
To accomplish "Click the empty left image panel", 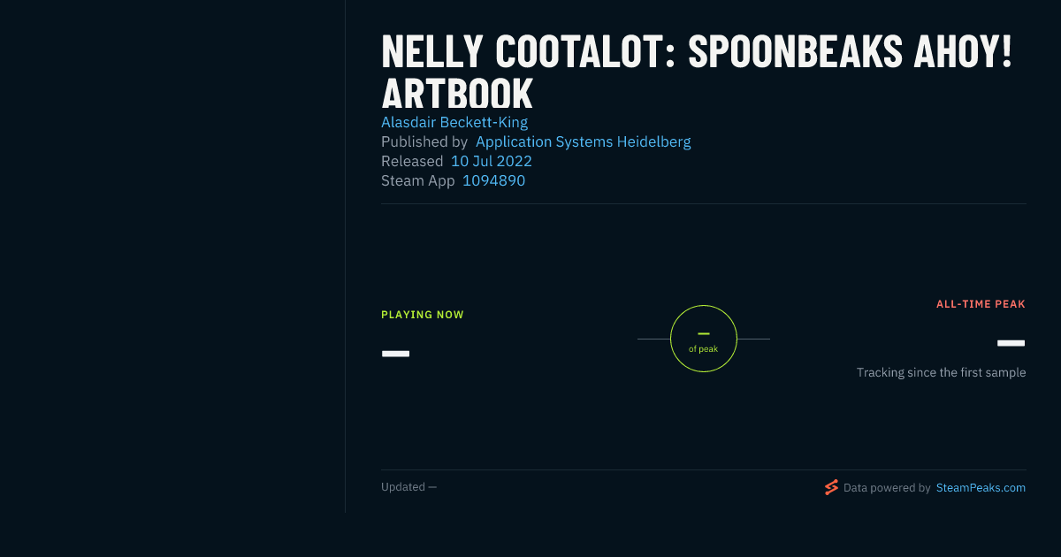I will point(172,256).
